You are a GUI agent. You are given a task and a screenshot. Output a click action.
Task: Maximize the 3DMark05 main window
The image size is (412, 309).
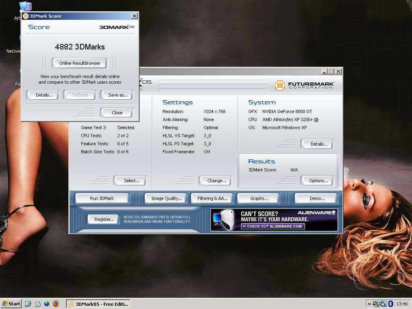coord(331,72)
